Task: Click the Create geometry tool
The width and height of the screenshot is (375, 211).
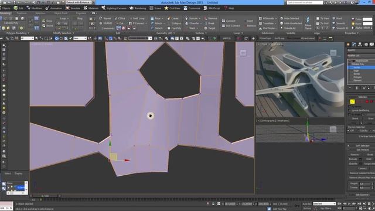Action: click(x=173, y=18)
